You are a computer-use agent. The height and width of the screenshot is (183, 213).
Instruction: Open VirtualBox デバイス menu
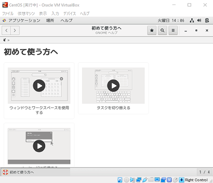[x=69, y=14]
